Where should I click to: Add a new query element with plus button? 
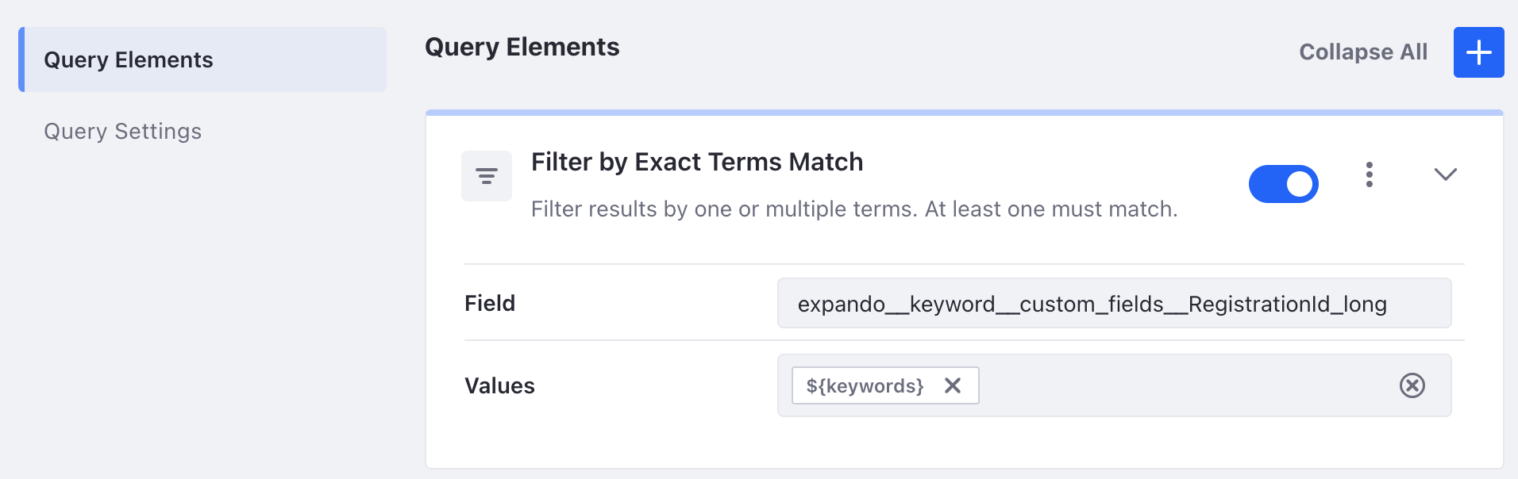pos(1478,52)
